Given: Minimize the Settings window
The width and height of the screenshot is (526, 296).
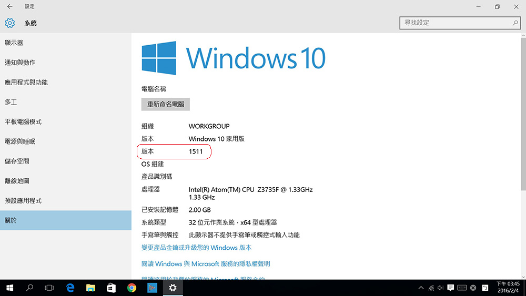Looking at the screenshot, I should [x=478, y=6].
